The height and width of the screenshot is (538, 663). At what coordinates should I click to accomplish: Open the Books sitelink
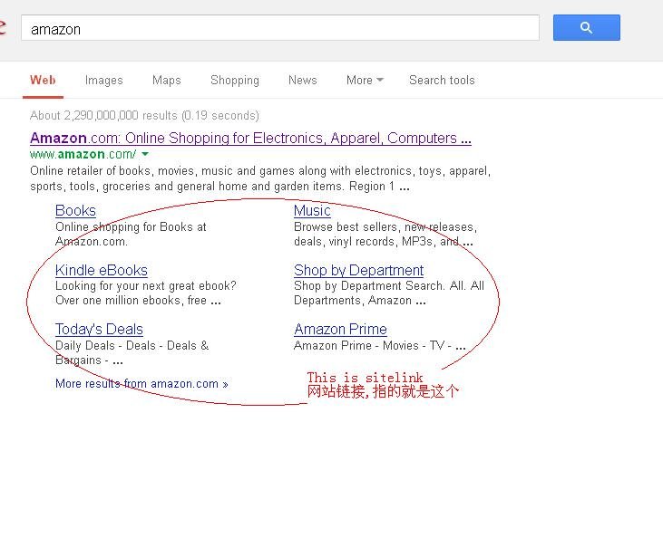75,211
